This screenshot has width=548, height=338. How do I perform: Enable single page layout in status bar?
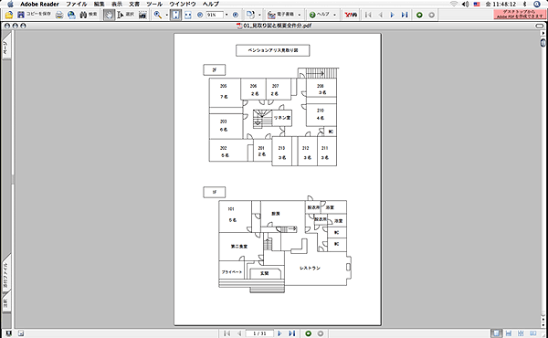pos(496,333)
